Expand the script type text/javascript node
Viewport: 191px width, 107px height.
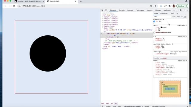[x=104, y=43]
